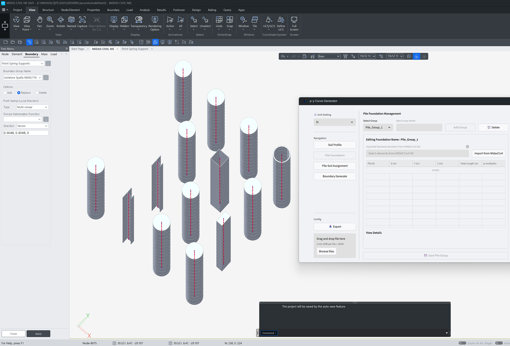The width and height of the screenshot is (510, 346).
Task: Click the Pile-Soil Assignment button
Action: point(334,166)
